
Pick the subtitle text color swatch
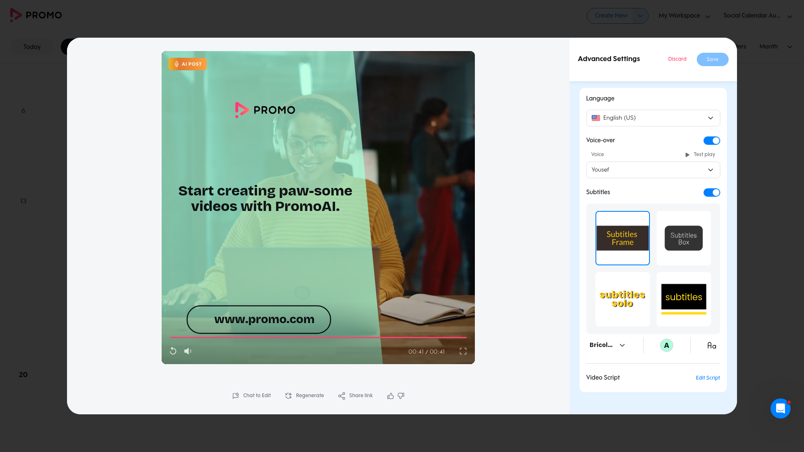coord(666,345)
